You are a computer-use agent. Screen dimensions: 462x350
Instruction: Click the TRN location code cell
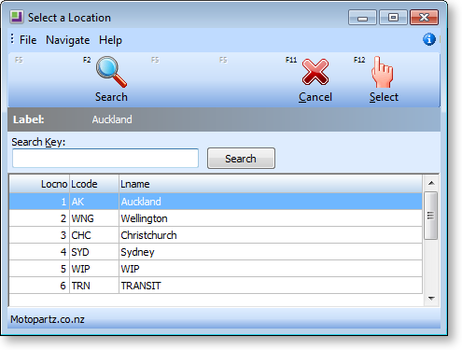pos(94,286)
